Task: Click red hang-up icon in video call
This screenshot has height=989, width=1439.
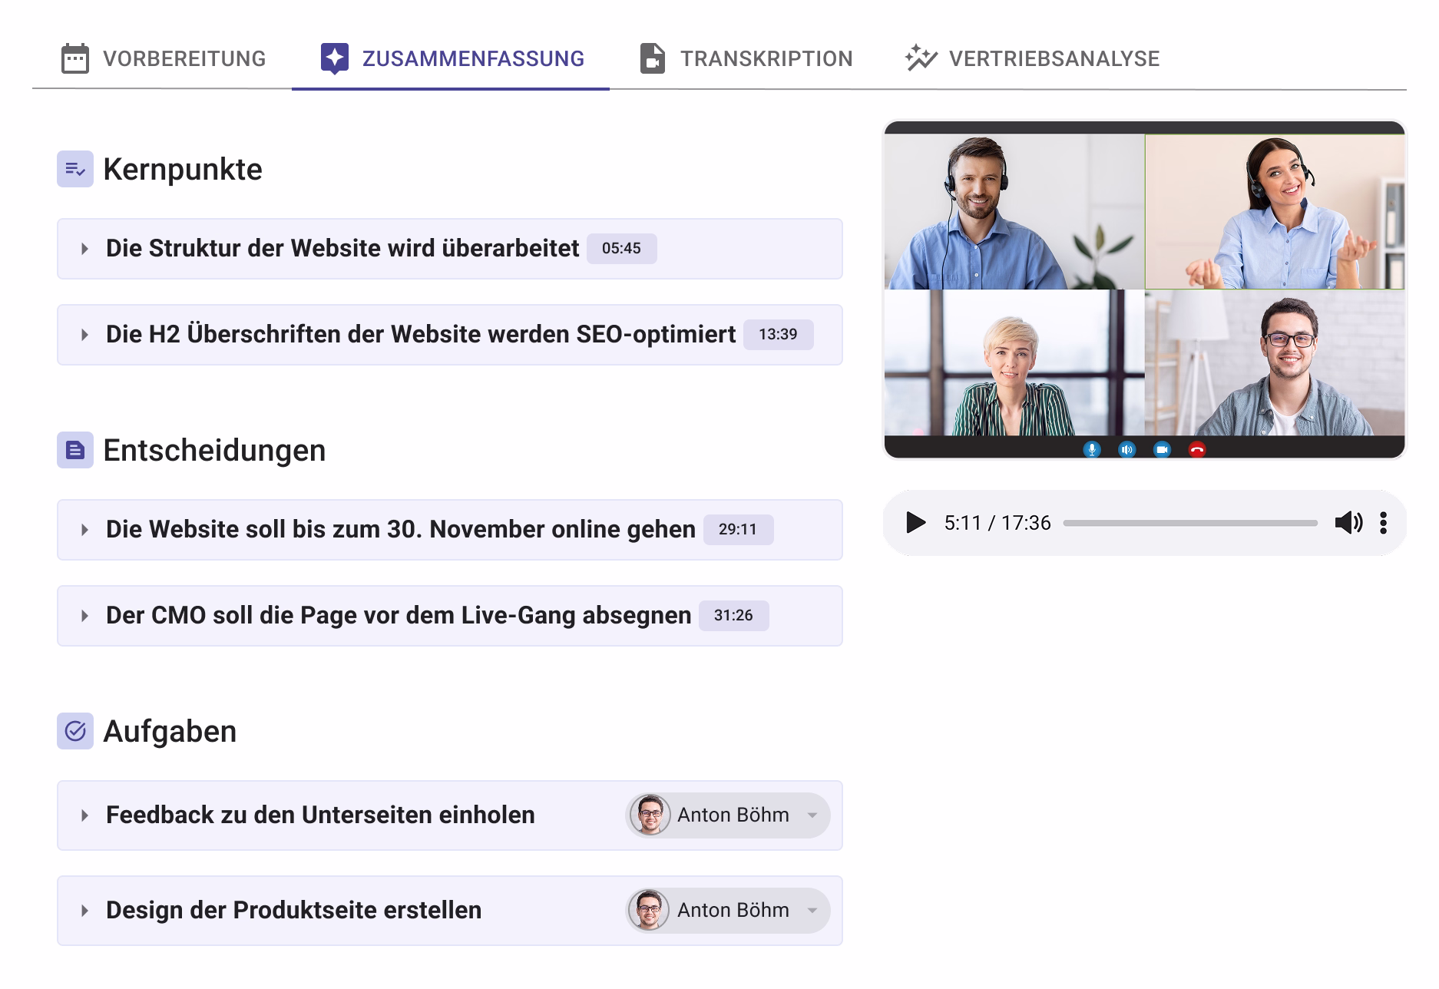Action: click(1196, 449)
